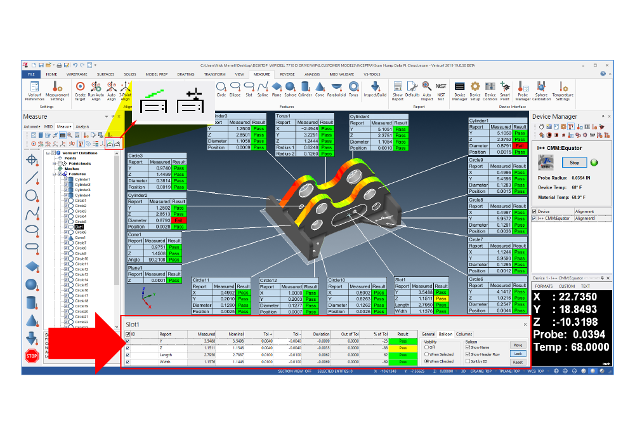Pick the Spline feature tool
Viewport: 635px width, 435px height.
(x=263, y=89)
